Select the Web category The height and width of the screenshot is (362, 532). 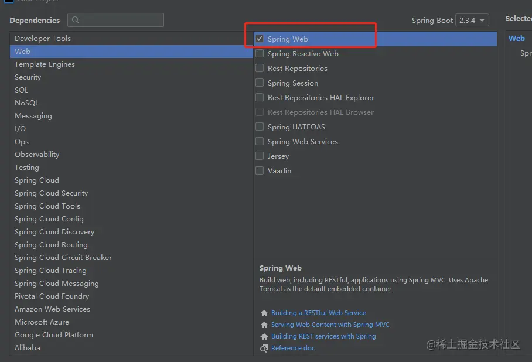(131, 51)
